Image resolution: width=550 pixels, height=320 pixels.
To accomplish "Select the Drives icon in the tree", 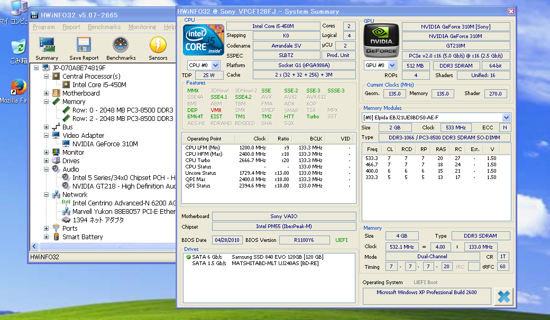I will click(56, 161).
